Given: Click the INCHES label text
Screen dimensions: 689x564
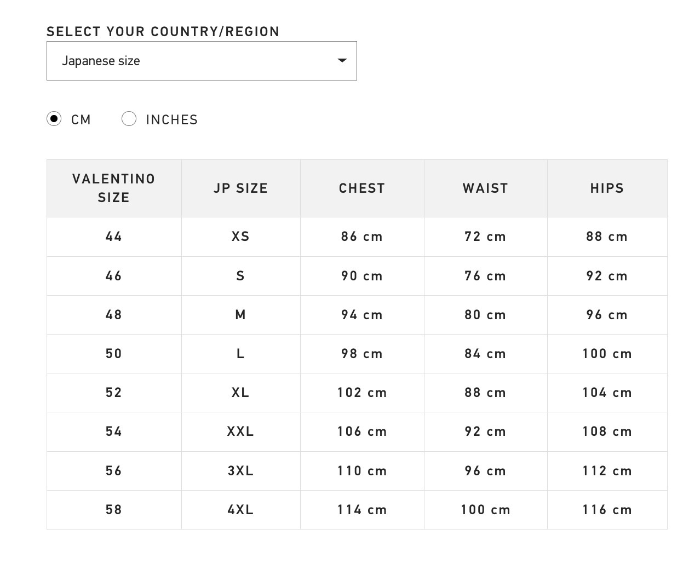Looking at the screenshot, I should (172, 119).
